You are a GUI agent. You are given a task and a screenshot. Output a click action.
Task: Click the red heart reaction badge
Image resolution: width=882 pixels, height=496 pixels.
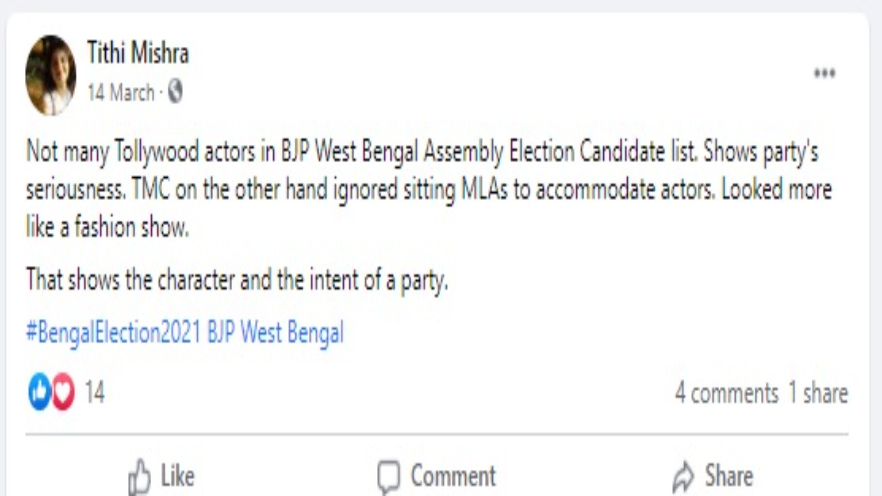click(63, 391)
